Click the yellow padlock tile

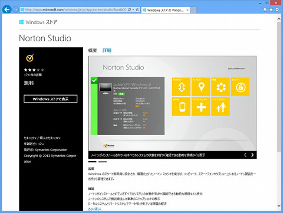(240, 87)
